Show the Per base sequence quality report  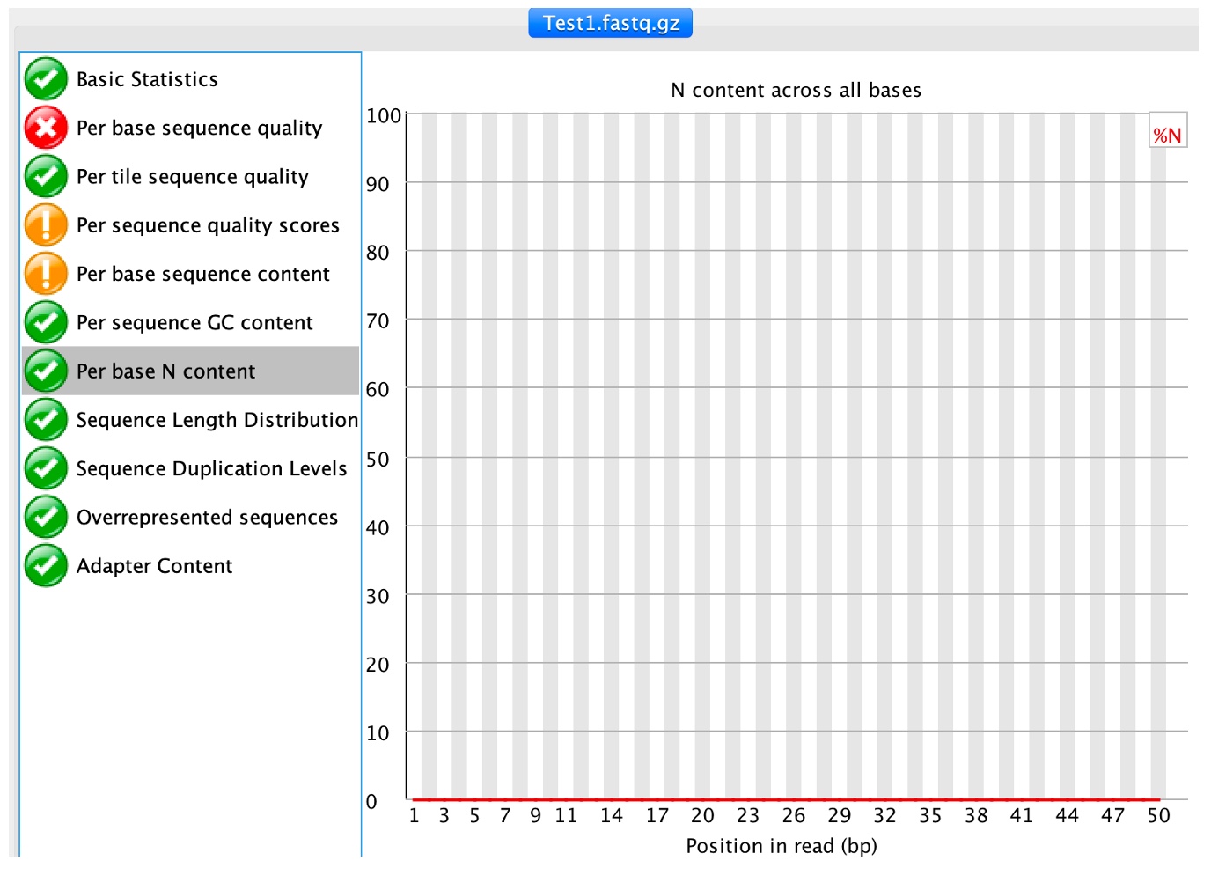(x=199, y=128)
